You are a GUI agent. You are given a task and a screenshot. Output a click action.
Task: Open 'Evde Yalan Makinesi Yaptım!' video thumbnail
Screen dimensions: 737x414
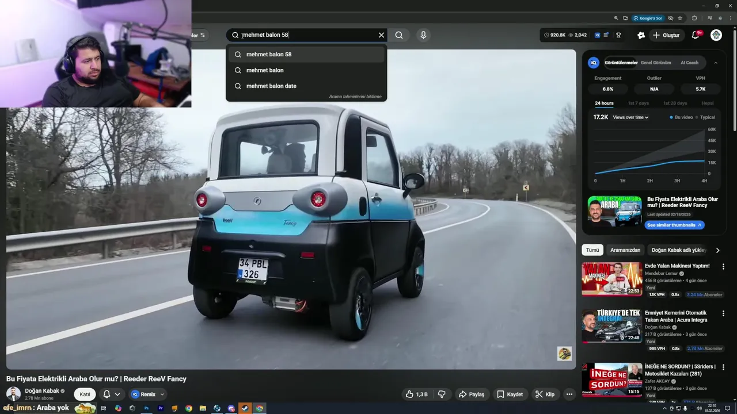click(x=611, y=279)
